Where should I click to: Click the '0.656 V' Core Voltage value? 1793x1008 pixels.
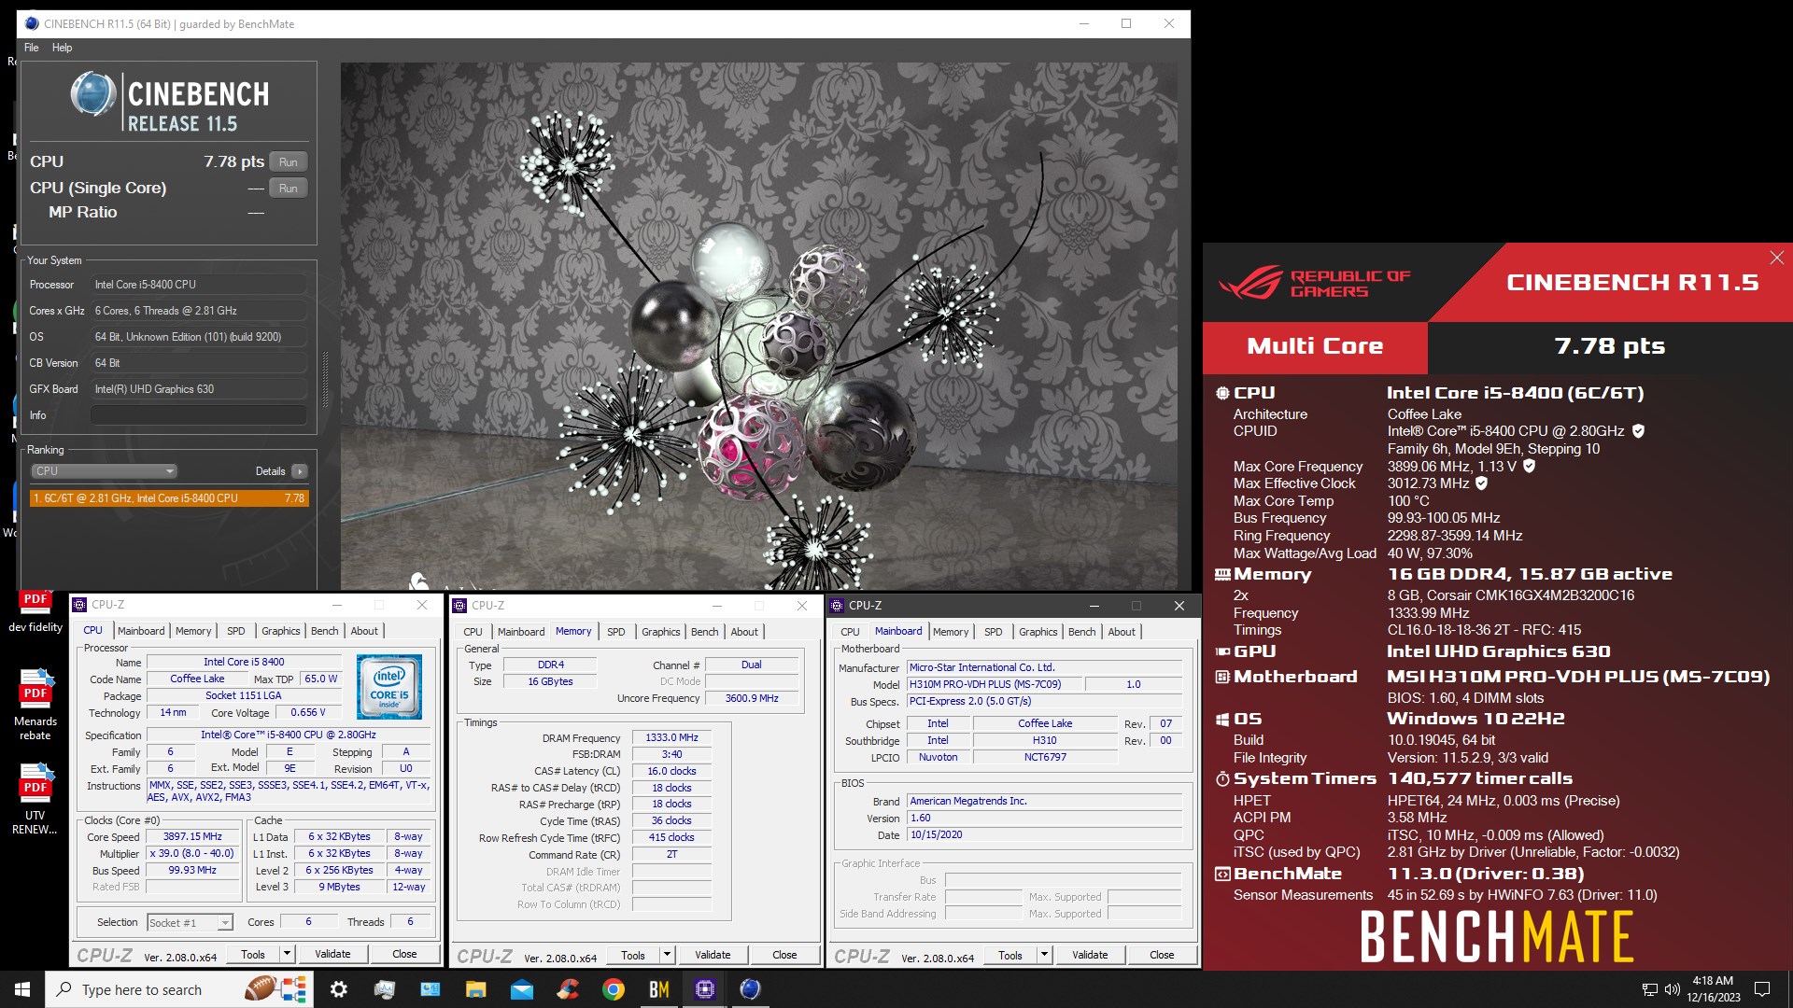(x=307, y=712)
